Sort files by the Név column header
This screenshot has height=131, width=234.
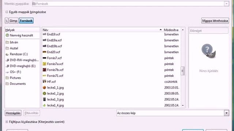(102, 30)
